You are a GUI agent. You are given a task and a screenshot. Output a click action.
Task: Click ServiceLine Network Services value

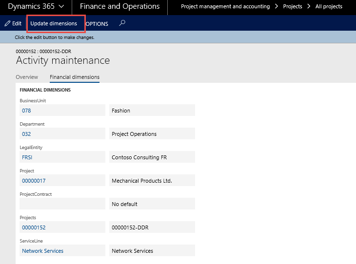click(43, 251)
